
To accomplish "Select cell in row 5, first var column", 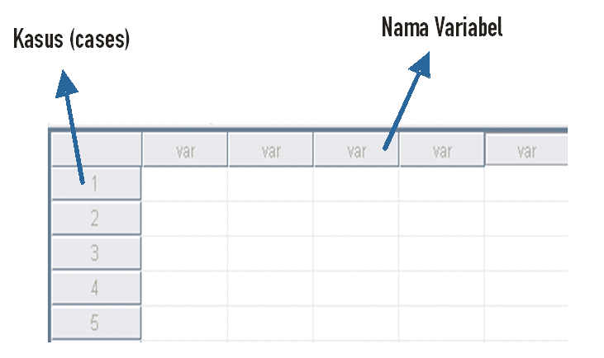I will (185, 323).
